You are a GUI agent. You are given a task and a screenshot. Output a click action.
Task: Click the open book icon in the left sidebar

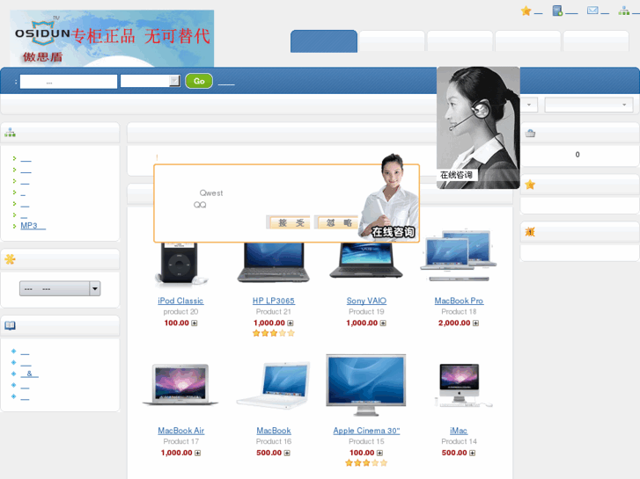point(10,326)
